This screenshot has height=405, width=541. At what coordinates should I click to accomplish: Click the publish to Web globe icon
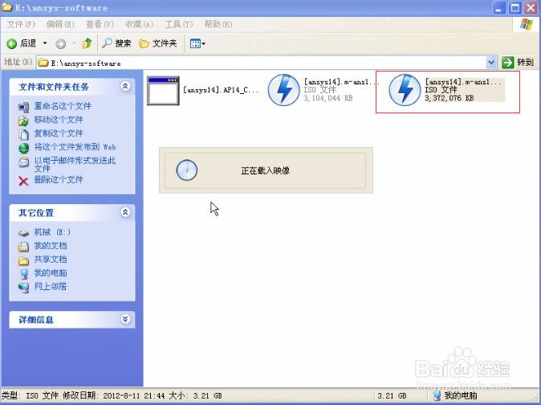(x=23, y=148)
